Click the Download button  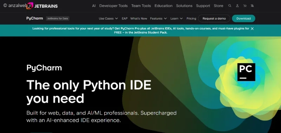(x=243, y=19)
